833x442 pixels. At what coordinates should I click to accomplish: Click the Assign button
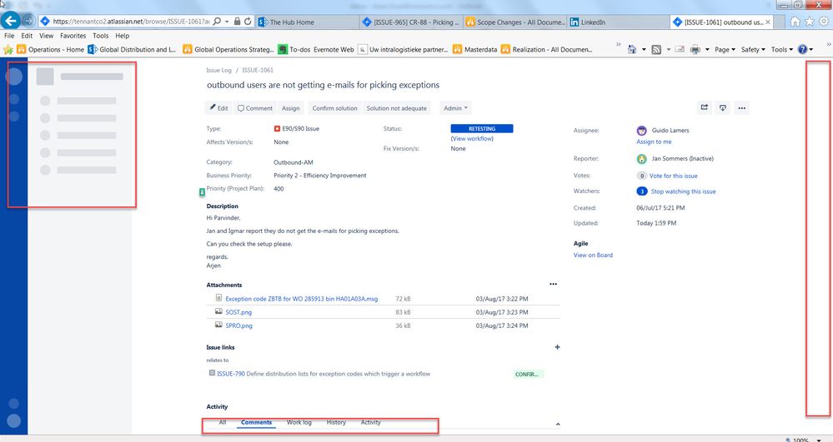click(x=291, y=107)
